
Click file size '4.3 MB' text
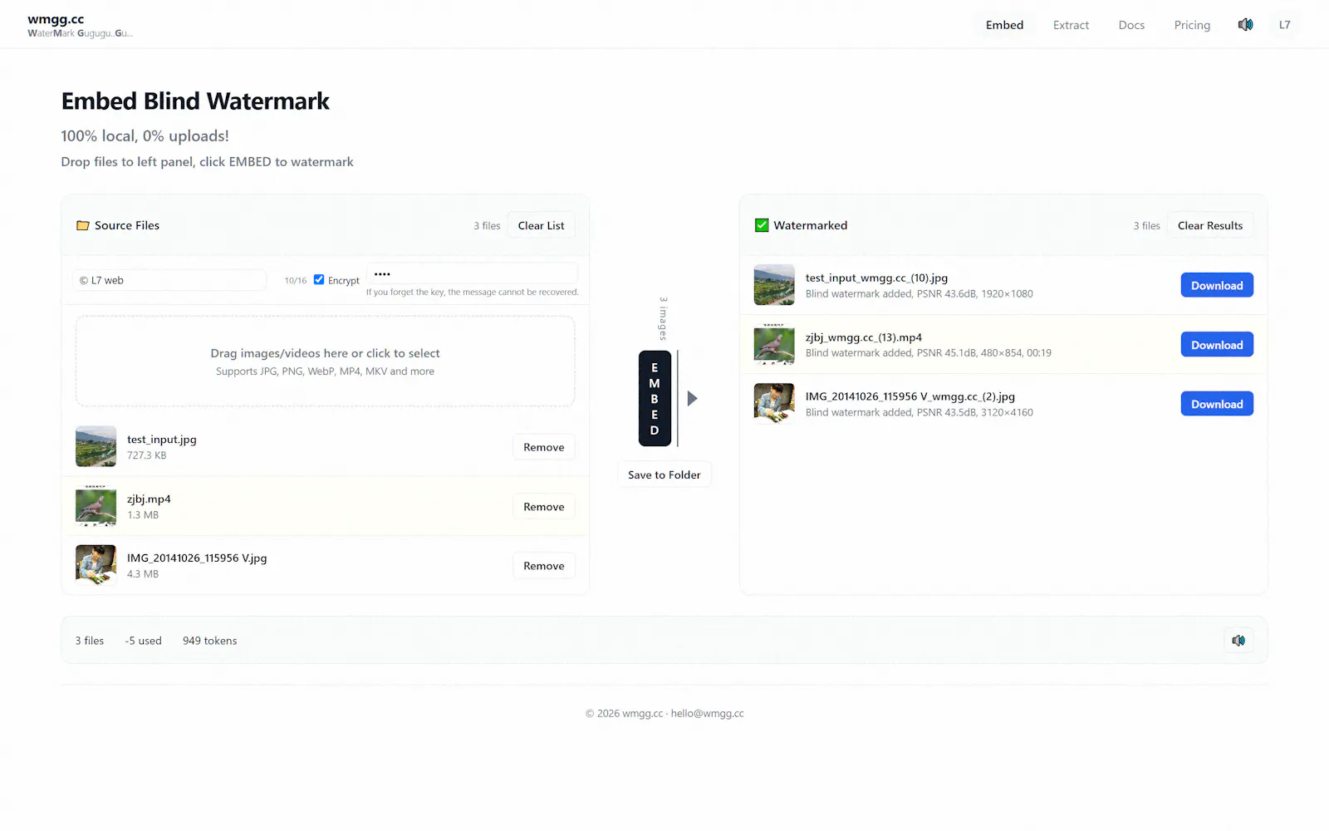pos(143,574)
